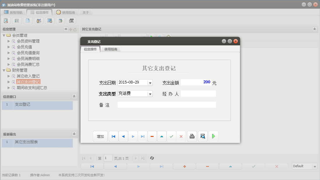Click the member/person icon in the main toolbar

pos(39,20)
